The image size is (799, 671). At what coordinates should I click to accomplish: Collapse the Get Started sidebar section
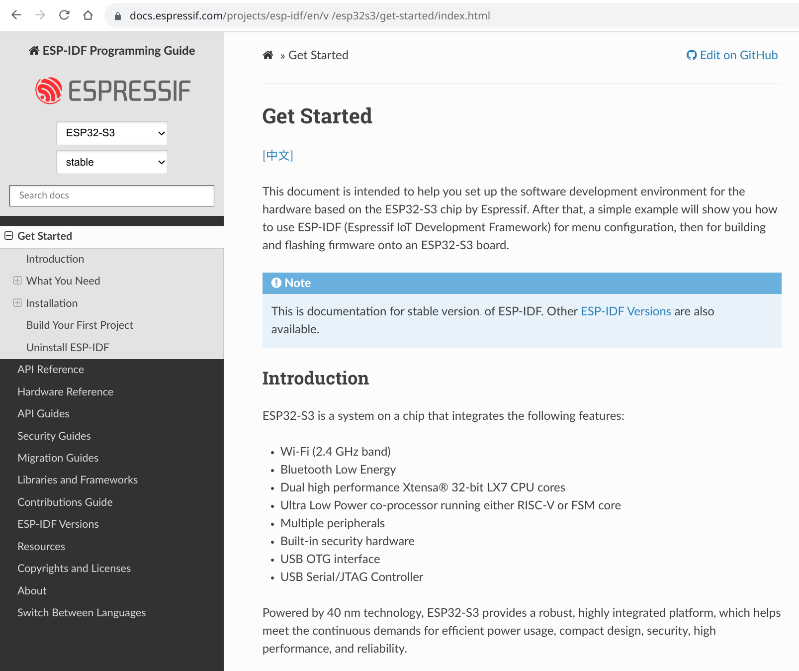point(8,236)
